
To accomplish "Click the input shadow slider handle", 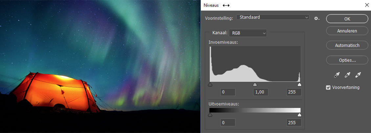I will pyautogui.click(x=210, y=85).
